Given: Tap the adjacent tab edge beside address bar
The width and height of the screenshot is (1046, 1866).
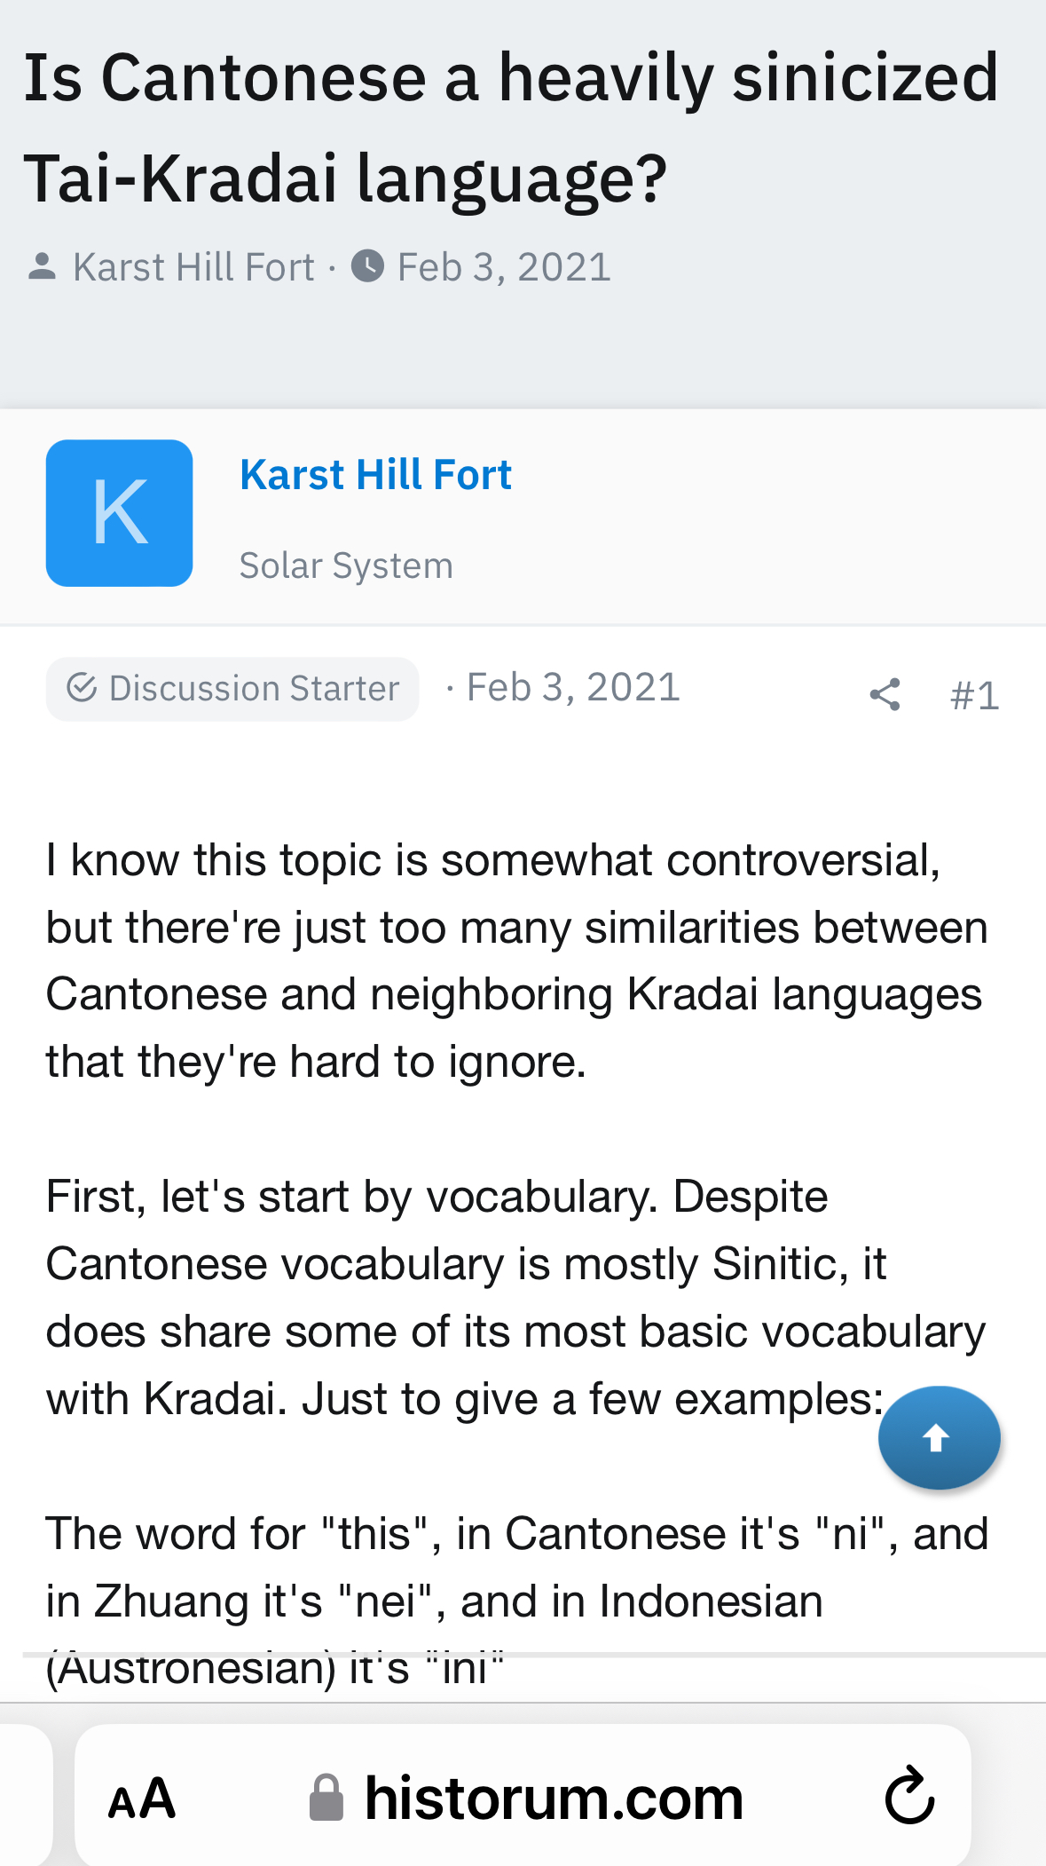Looking at the screenshot, I should pos(25,1797).
